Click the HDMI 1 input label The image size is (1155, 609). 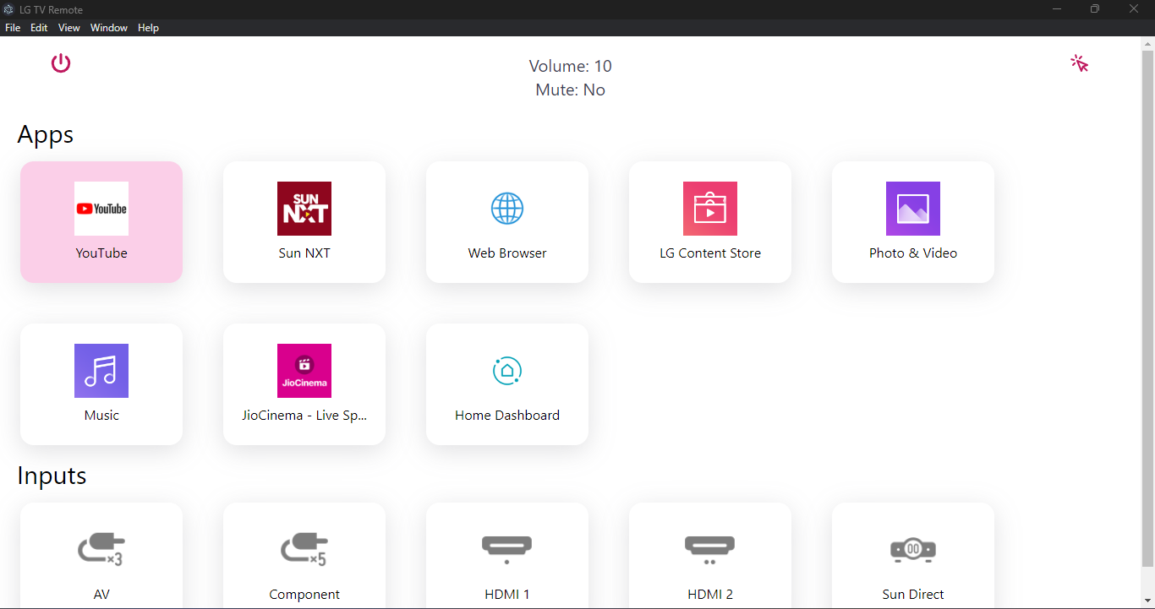click(507, 594)
